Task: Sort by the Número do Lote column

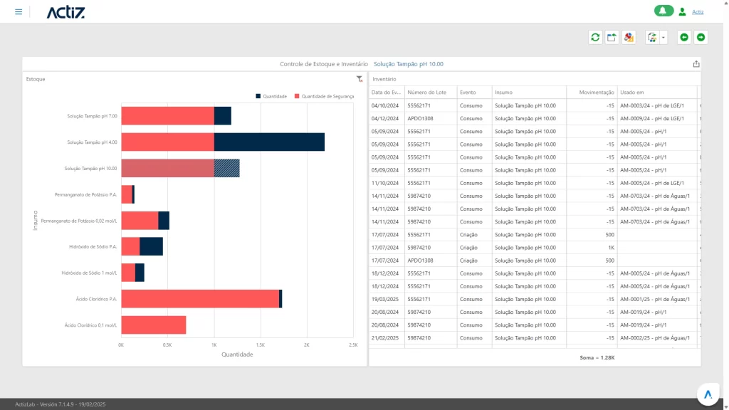Action: point(429,93)
